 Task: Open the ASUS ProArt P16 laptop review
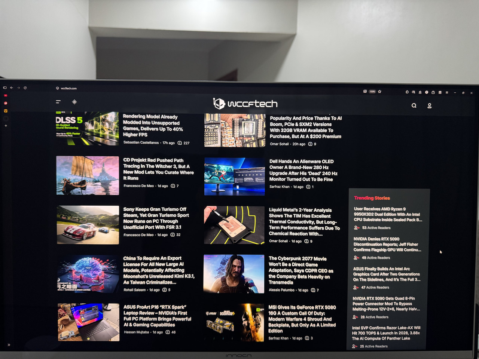[x=158, y=316]
